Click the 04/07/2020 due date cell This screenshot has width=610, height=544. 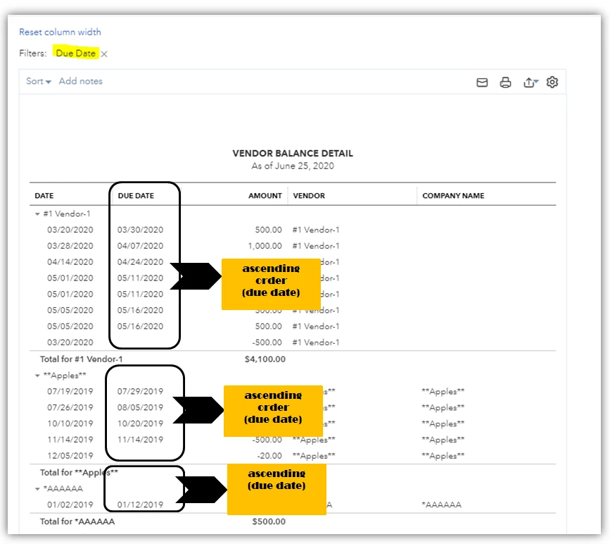pos(140,246)
